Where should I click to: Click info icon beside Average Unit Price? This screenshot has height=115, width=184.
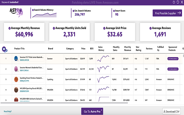pos(104,28)
